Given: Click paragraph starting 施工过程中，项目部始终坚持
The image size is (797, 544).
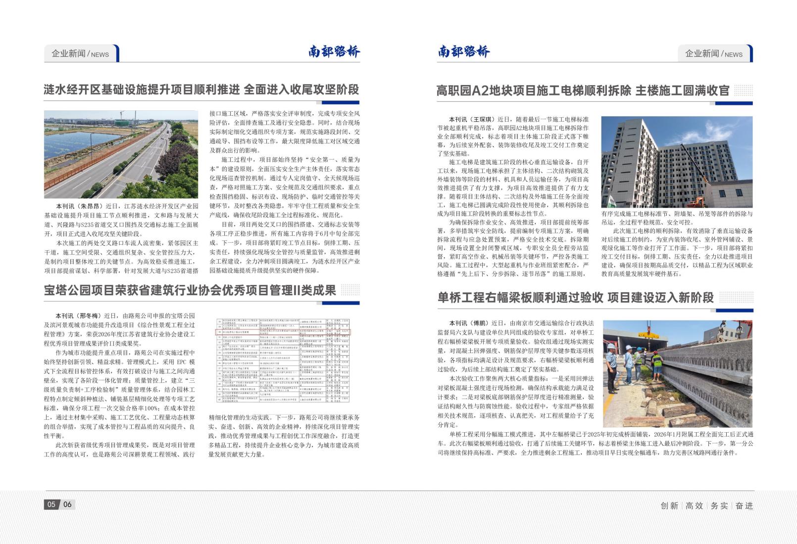Looking at the screenshot, I should tap(285, 187).
